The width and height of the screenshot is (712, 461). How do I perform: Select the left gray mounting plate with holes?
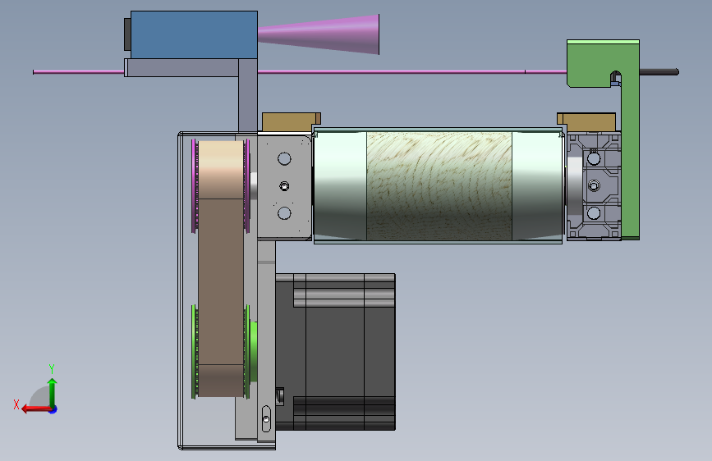284,186
